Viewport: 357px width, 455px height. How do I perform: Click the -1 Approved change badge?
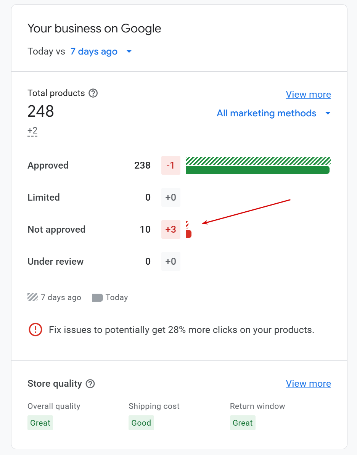[171, 166]
